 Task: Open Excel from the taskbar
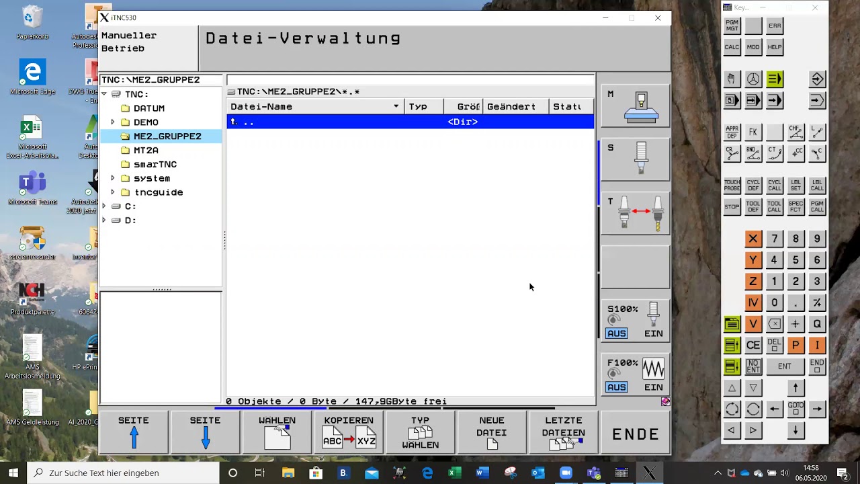point(455,473)
